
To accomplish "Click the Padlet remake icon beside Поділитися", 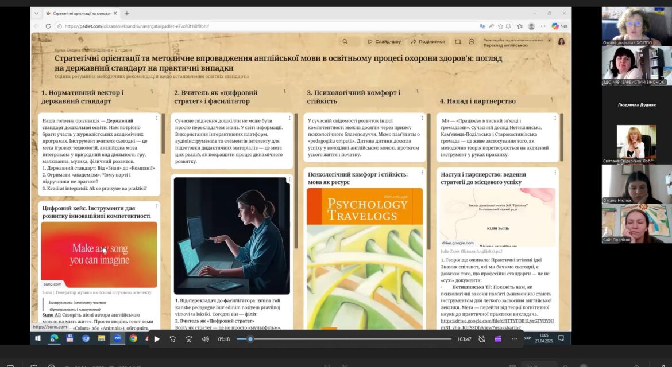I will pyautogui.click(x=458, y=41).
